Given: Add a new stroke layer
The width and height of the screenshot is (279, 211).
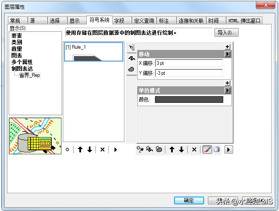Looking at the screenshot, I should click(150, 149).
